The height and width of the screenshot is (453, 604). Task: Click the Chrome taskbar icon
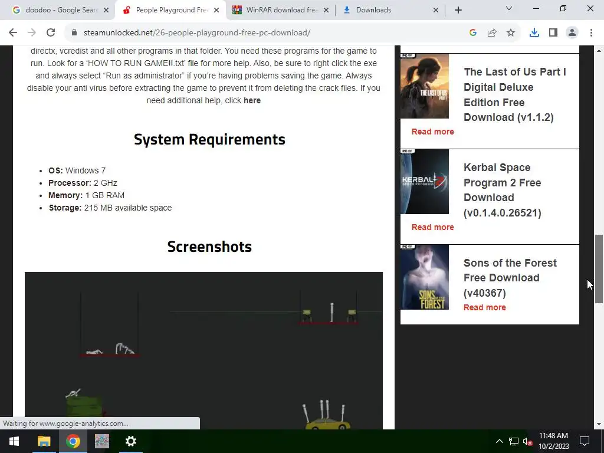[x=73, y=441]
